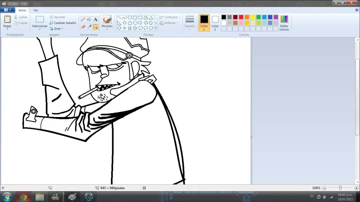Choose the Five-point star shape
The height and width of the screenshot is (202, 360).
coord(130,28)
